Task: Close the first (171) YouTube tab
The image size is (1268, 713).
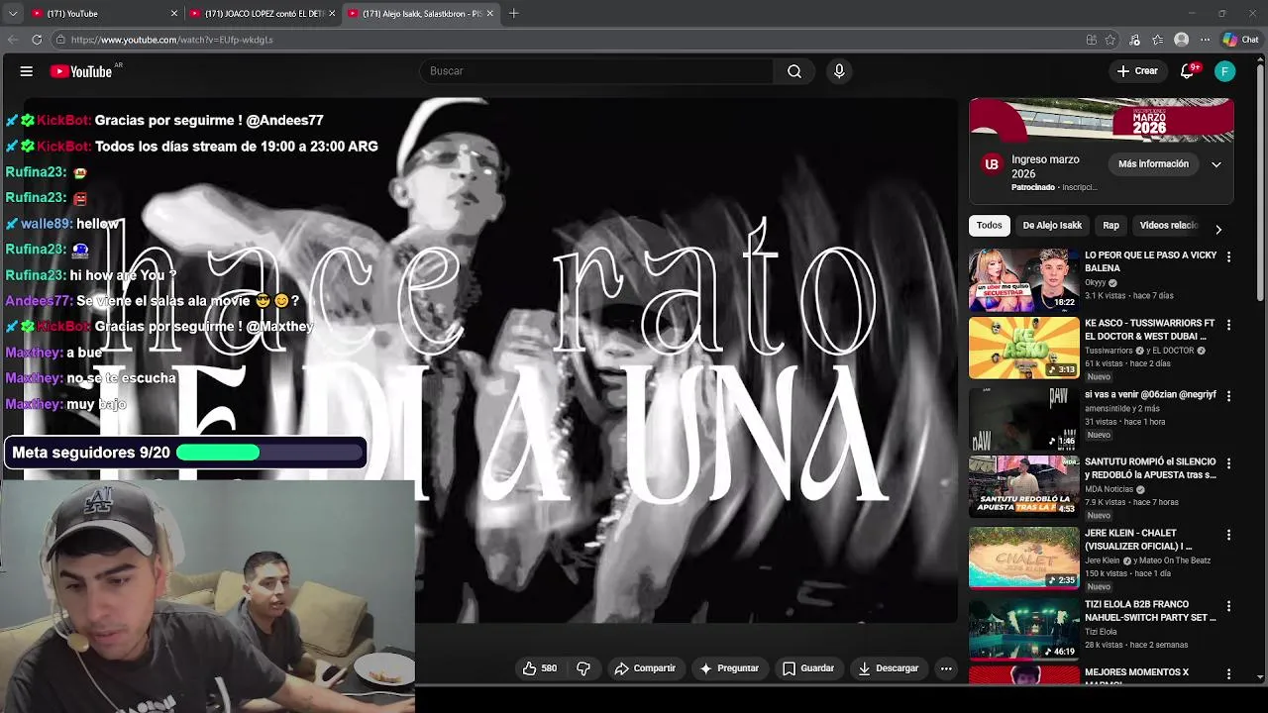Action: click(174, 14)
